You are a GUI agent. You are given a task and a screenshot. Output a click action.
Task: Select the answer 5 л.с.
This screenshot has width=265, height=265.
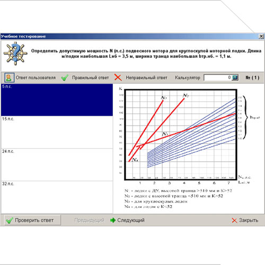[57, 100]
